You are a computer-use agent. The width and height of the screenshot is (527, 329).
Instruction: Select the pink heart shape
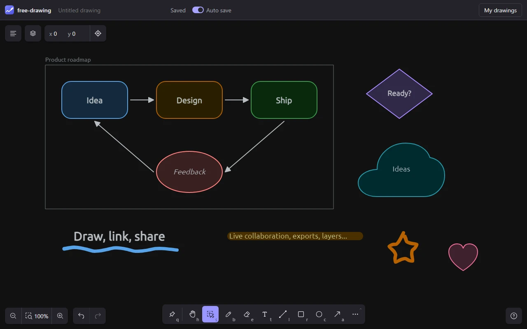463,257
